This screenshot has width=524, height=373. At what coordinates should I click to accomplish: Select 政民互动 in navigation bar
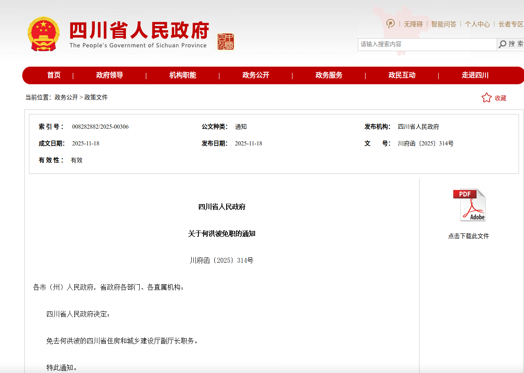(x=402, y=75)
